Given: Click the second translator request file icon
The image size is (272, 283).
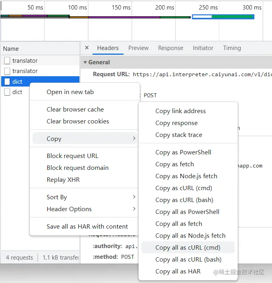Looking at the screenshot, I should point(7,71).
